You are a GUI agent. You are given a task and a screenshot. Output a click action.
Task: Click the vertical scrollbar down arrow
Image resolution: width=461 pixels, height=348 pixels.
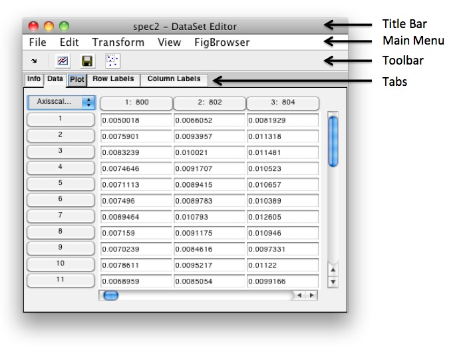(x=333, y=281)
